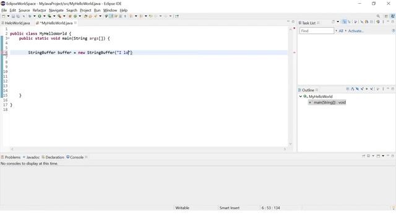The image size is (396, 223).
Task: Open the External Tools dropdown arrow
Action: [x=64, y=16]
